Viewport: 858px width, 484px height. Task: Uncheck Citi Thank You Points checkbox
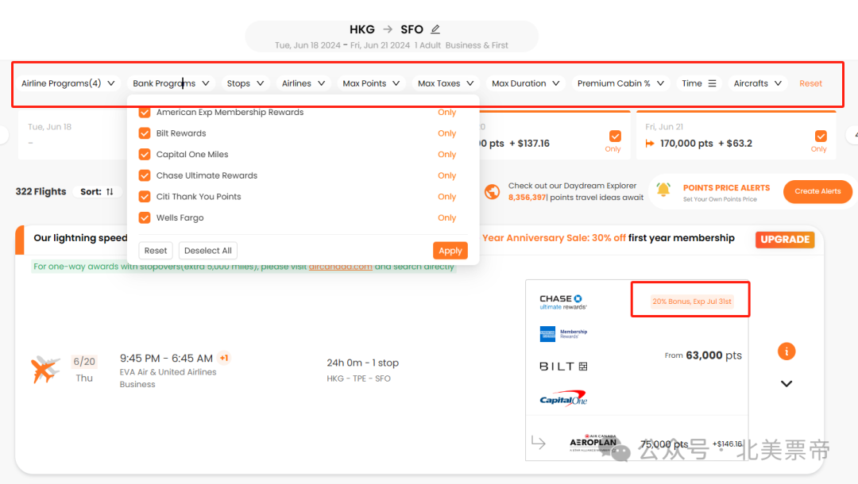[x=145, y=197]
